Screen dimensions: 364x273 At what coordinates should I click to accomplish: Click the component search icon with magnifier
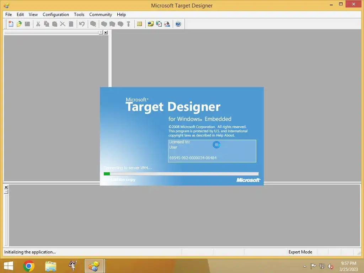coord(93,24)
